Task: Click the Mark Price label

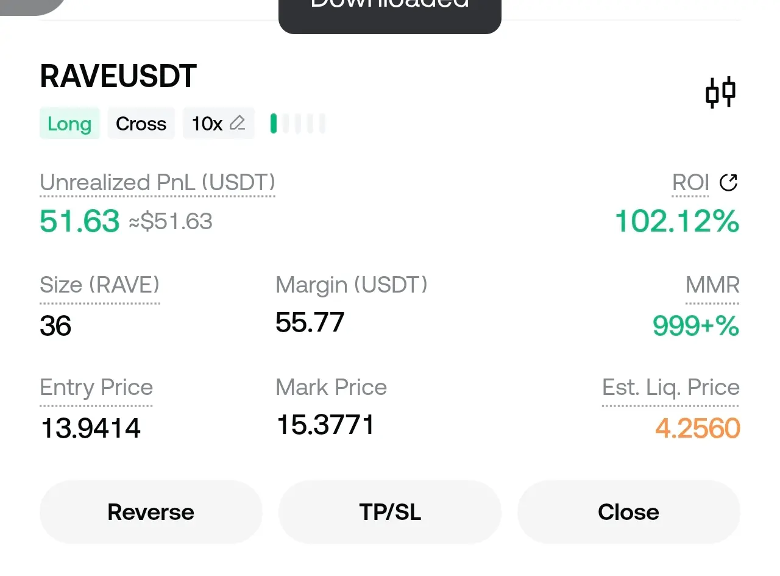Action: coord(331,387)
